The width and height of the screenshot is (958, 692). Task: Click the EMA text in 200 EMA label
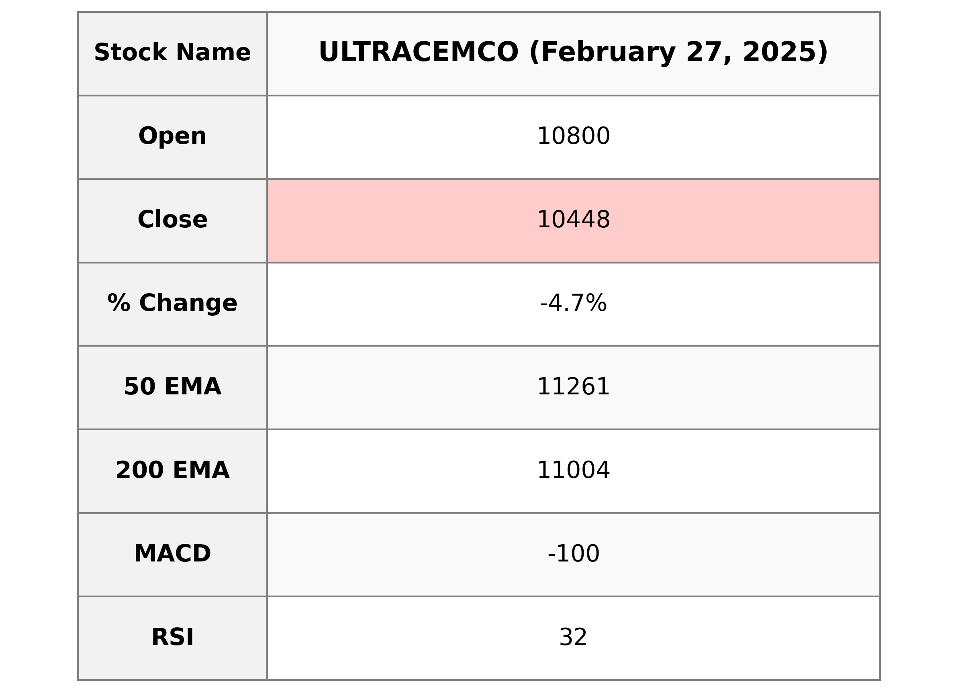(x=201, y=470)
